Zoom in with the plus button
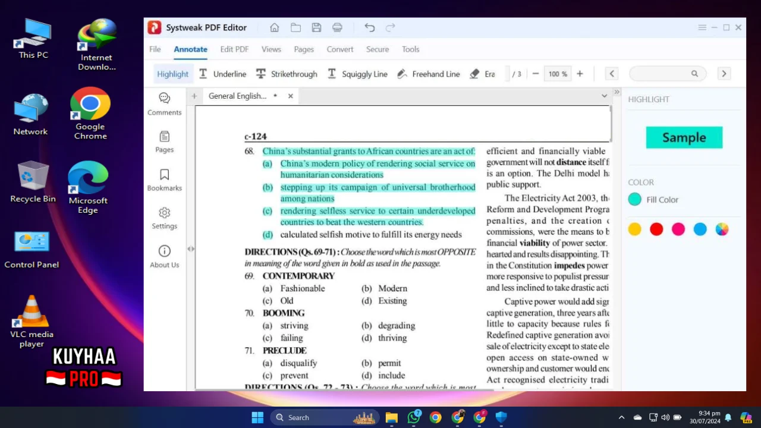 (580, 74)
